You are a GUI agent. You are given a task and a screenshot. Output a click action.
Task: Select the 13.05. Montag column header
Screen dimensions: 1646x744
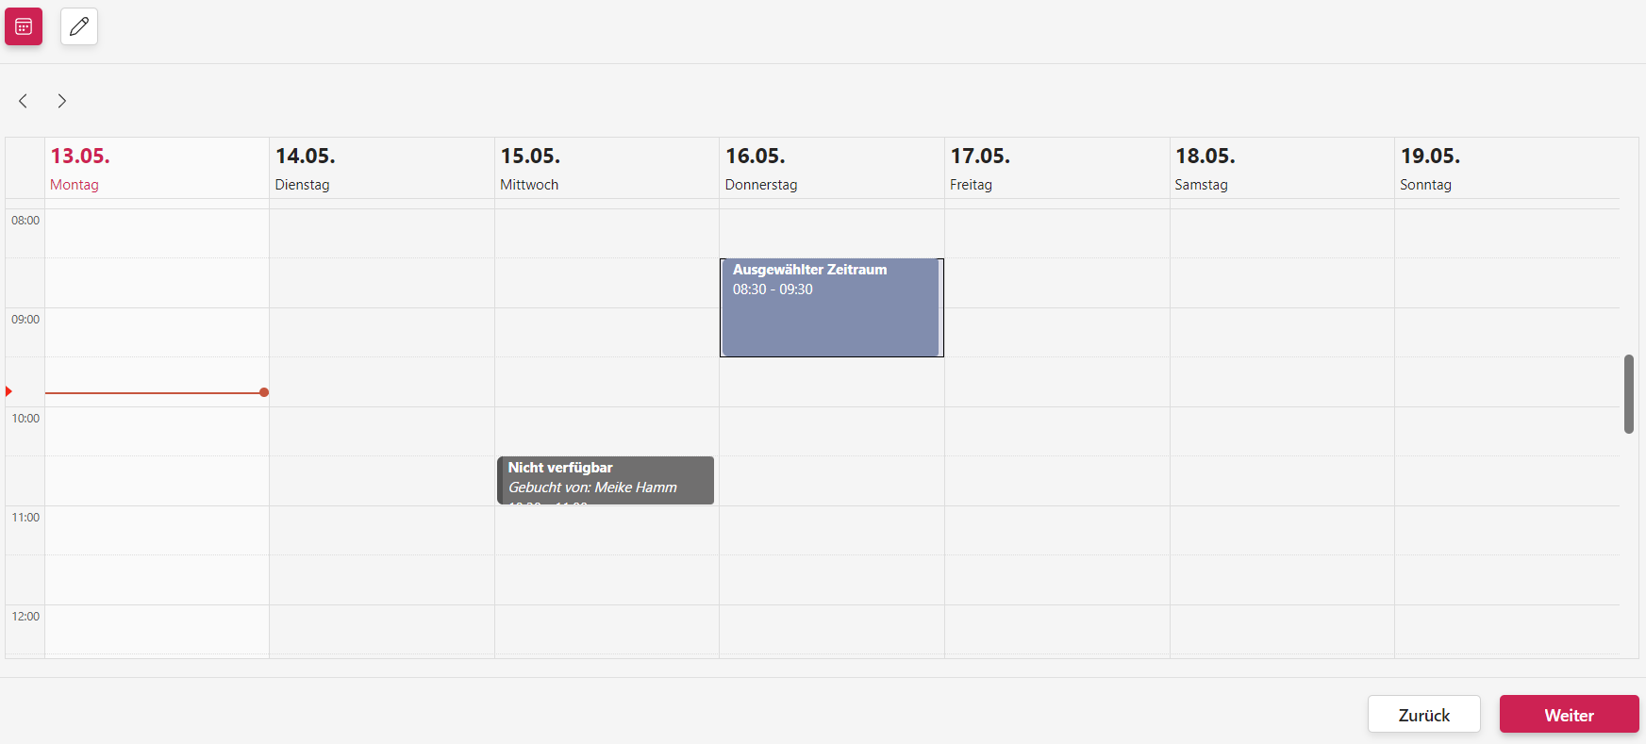click(x=157, y=168)
